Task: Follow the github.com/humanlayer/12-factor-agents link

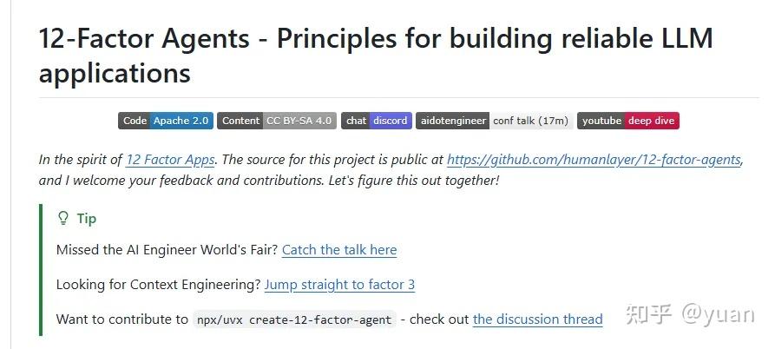Action: [x=594, y=160]
